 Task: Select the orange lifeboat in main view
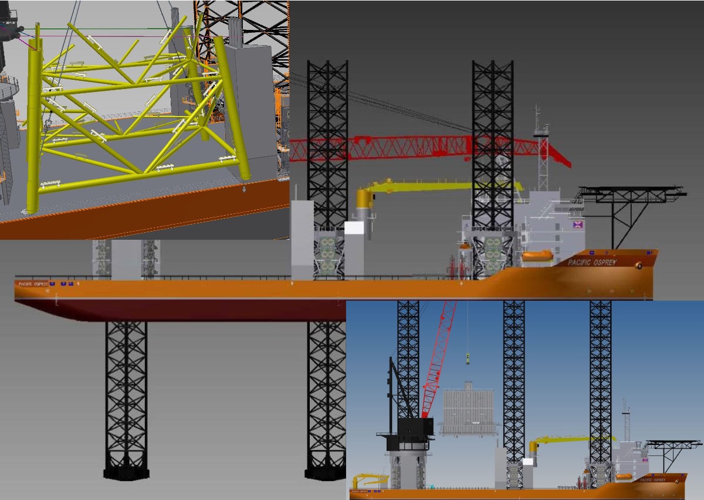[537, 256]
